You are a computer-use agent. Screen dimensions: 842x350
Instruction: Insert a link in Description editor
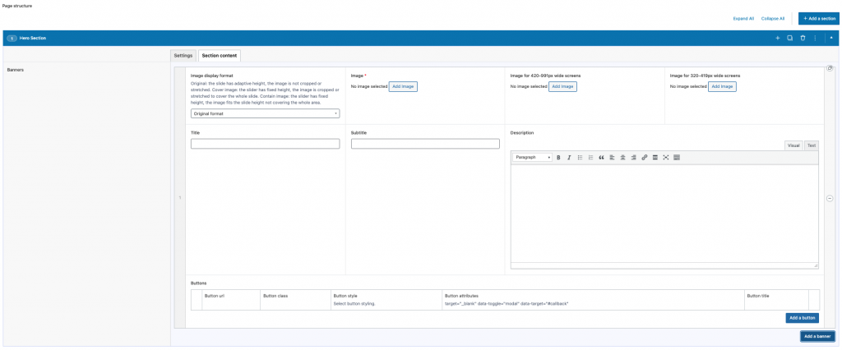point(645,157)
